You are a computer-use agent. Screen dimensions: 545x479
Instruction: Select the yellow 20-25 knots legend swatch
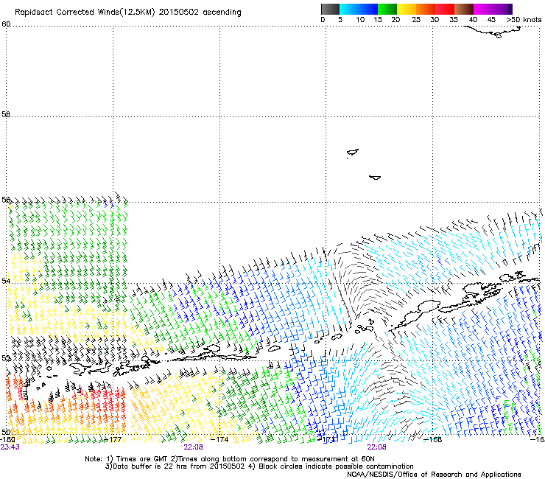pyautogui.click(x=407, y=9)
